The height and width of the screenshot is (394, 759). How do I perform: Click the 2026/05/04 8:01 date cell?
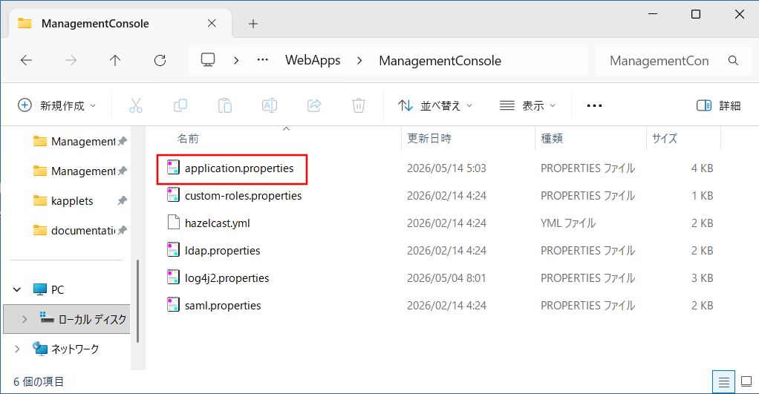(446, 278)
